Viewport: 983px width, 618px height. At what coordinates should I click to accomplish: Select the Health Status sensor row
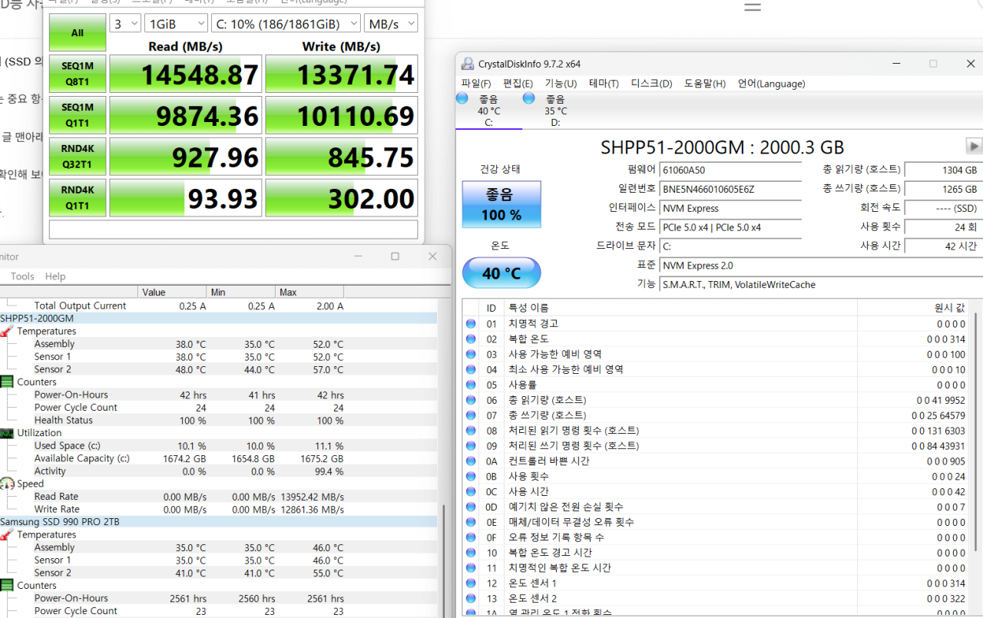coord(218,420)
